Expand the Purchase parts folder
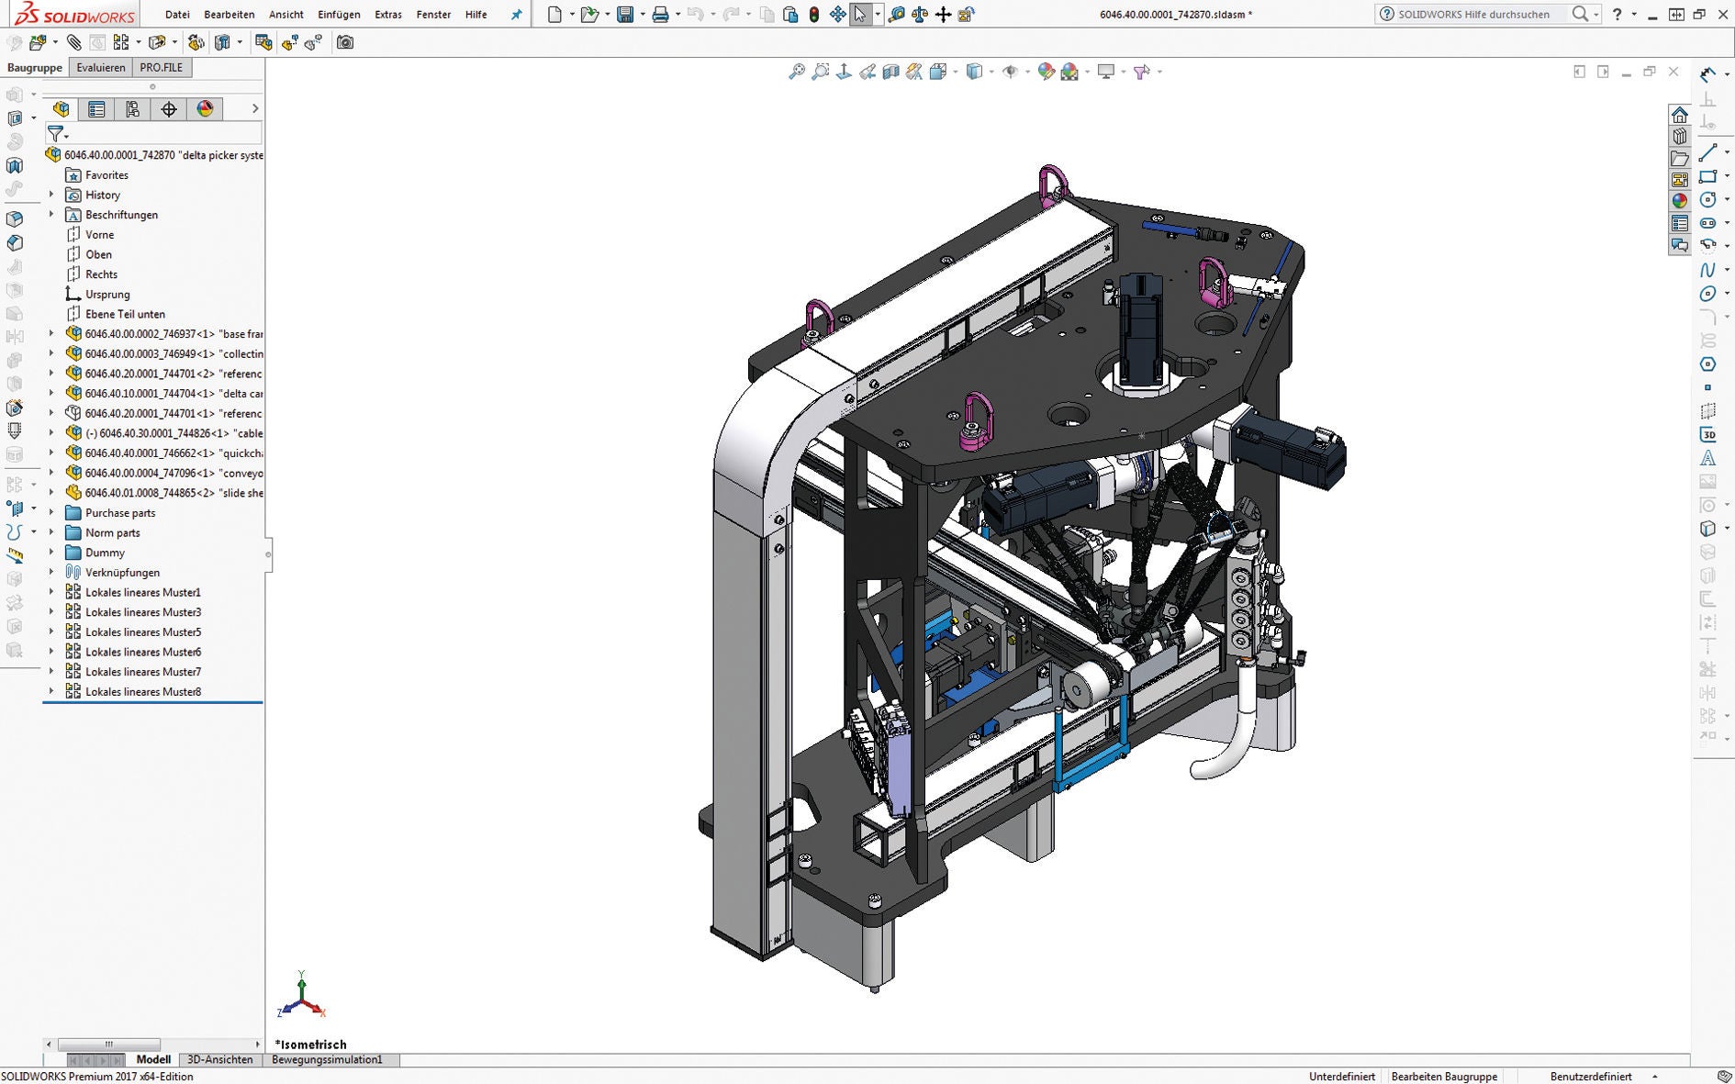 point(51,512)
